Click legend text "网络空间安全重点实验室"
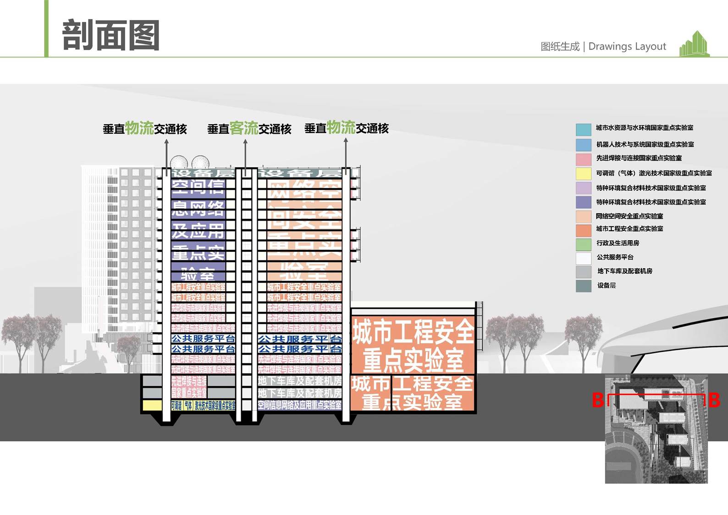 pos(629,216)
